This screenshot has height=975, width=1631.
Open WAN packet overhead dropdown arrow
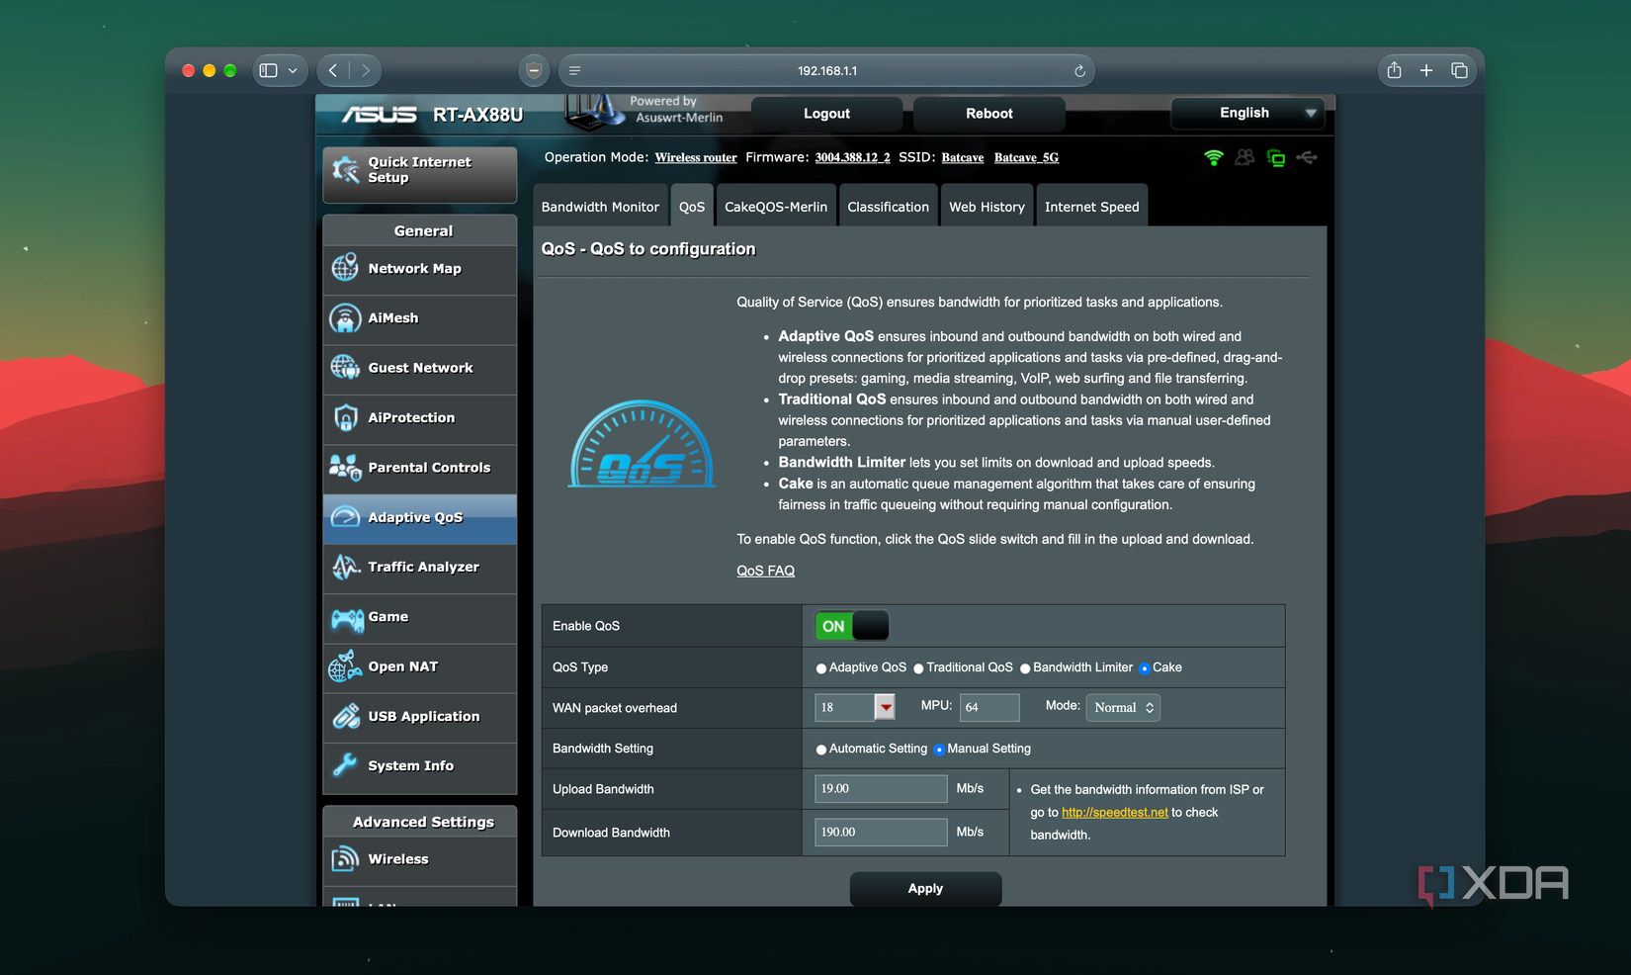click(x=886, y=707)
